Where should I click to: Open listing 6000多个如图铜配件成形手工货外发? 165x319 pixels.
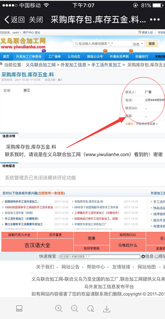click(x=96, y=207)
